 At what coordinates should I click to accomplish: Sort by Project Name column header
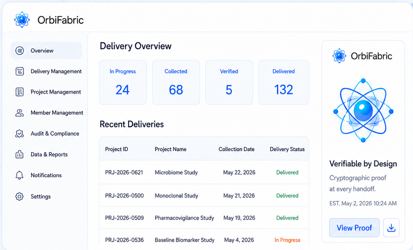[x=171, y=149]
